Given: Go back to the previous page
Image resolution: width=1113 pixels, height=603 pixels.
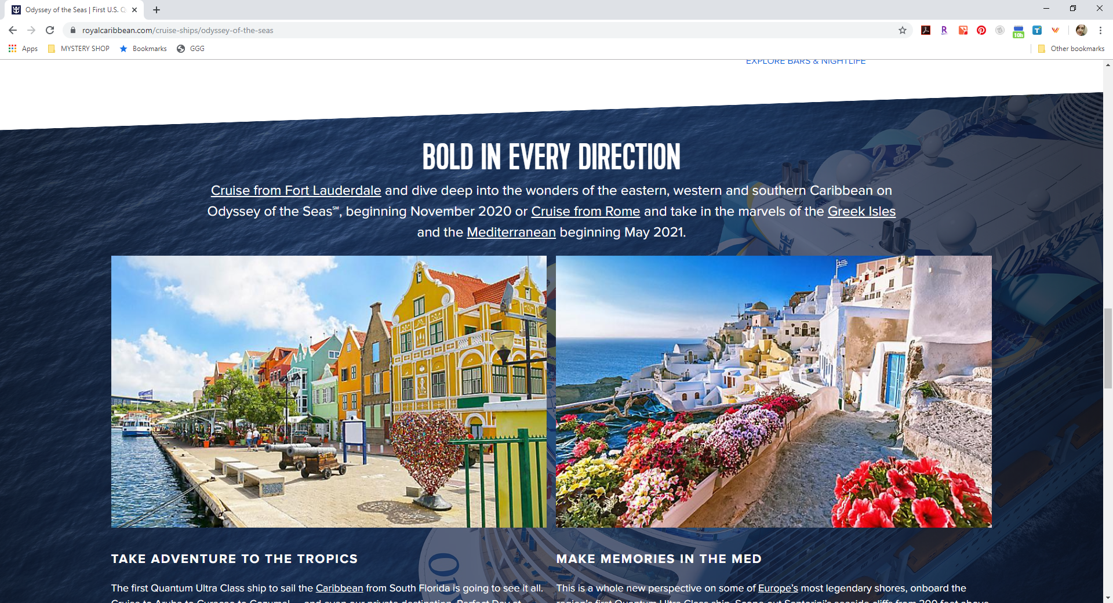Looking at the screenshot, I should tap(13, 30).
